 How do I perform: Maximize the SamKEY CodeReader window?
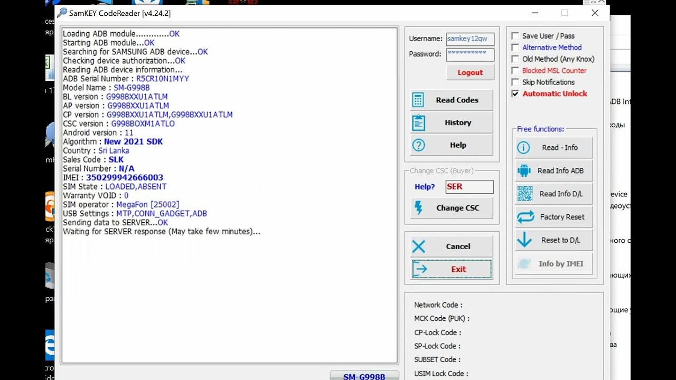[565, 13]
